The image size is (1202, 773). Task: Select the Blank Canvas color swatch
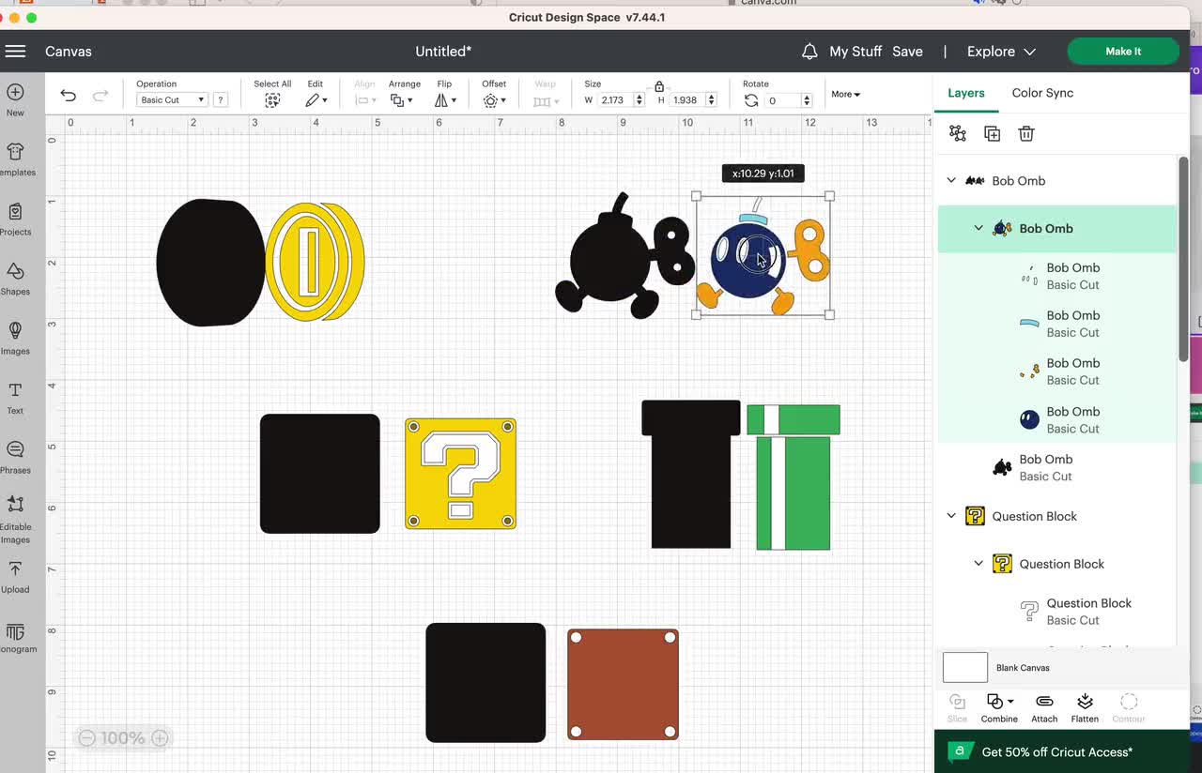[965, 668]
